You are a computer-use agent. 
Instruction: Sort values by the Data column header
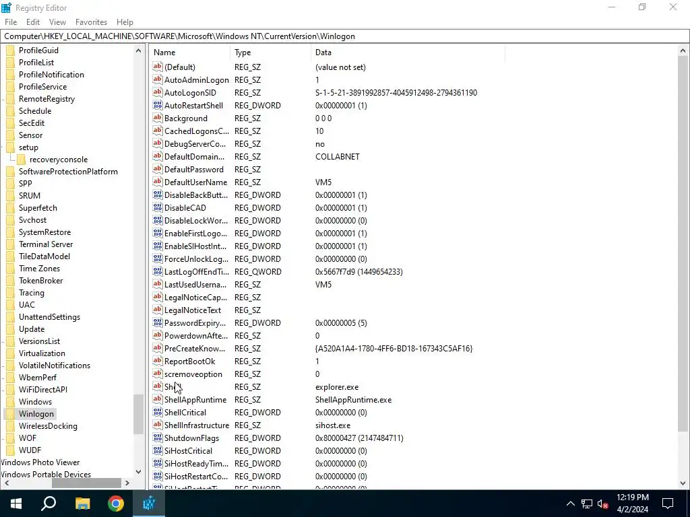click(x=408, y=53)
